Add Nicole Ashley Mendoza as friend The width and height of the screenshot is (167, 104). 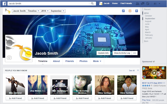pos(82,98)
